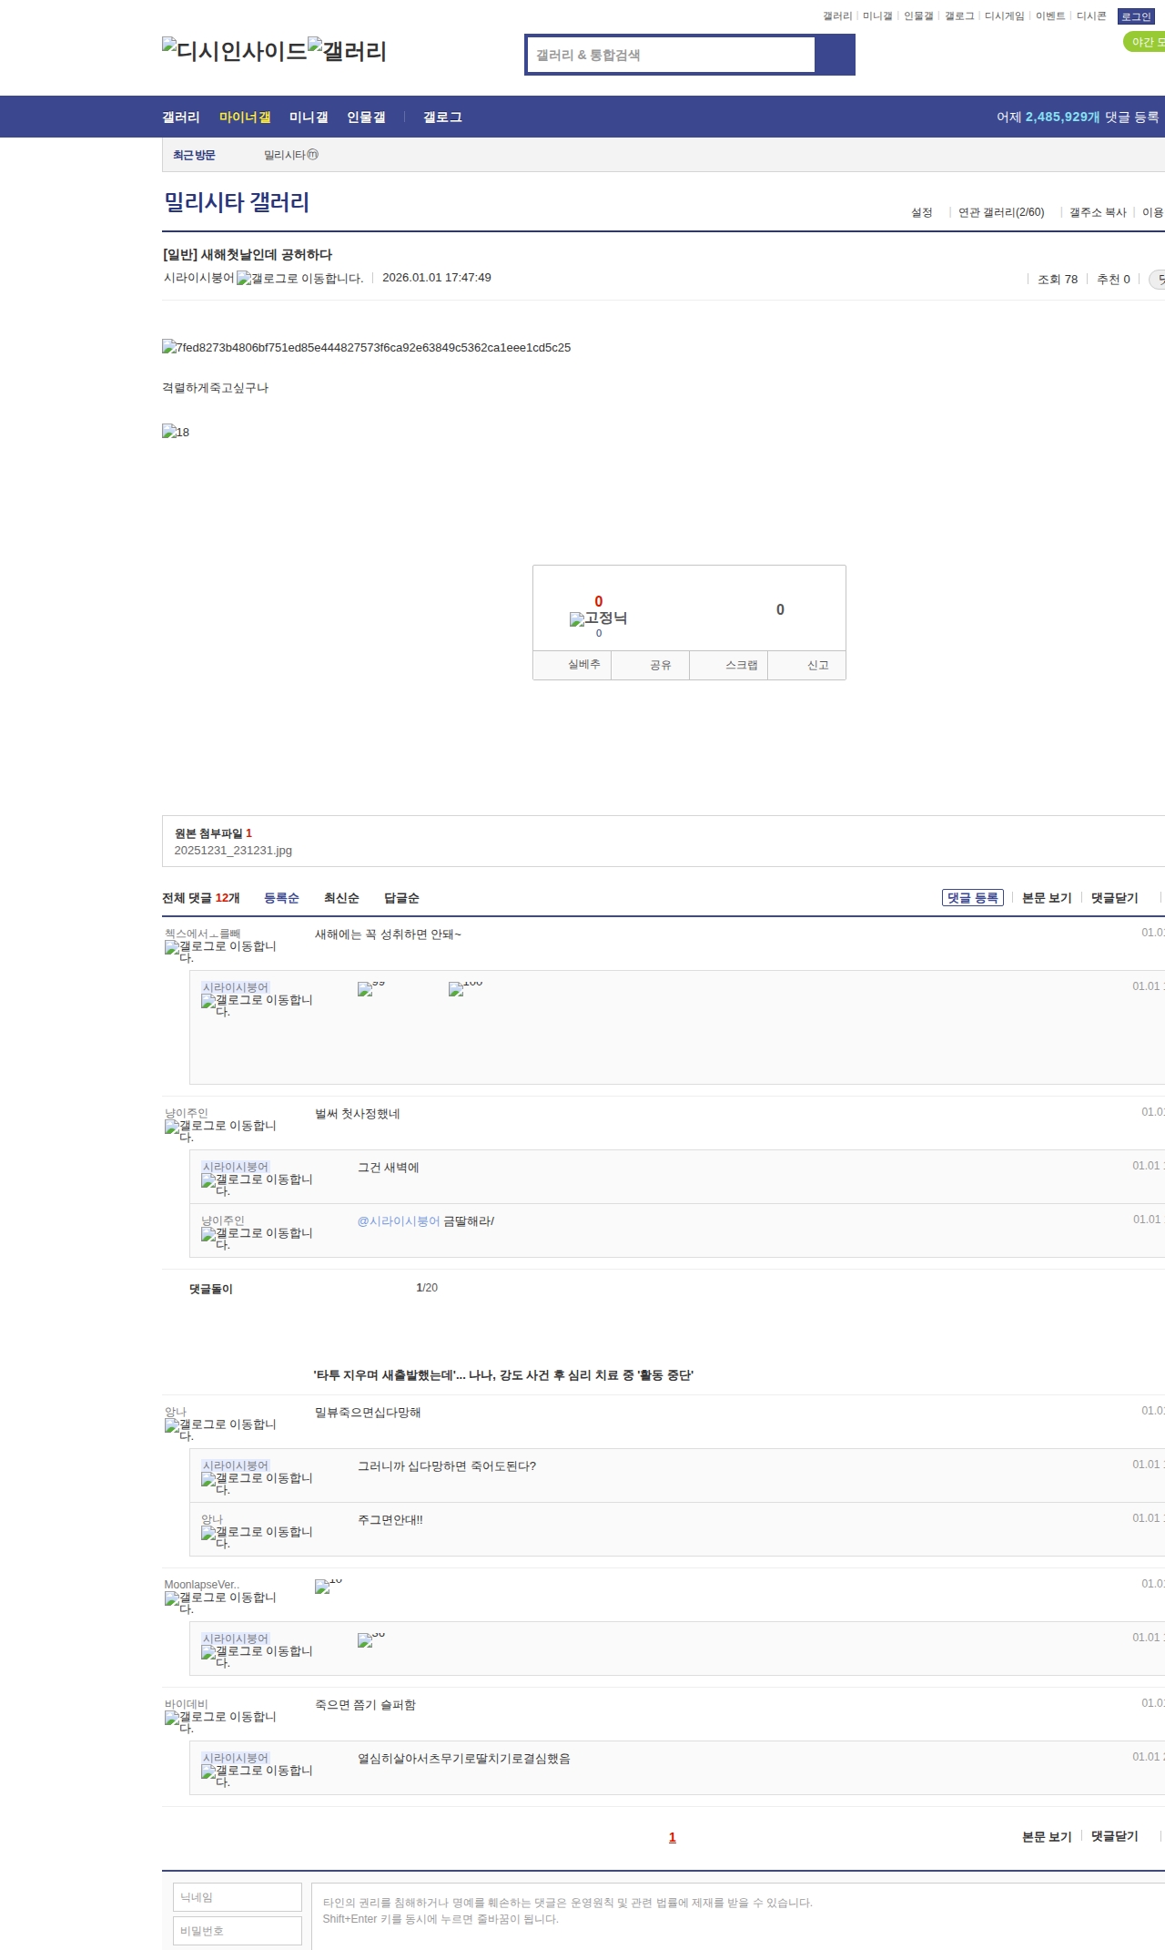Sort comments by 답글순
The height and width of the screenshot is (1950, 1165).
pyautogui.click(x=401, y=898)
